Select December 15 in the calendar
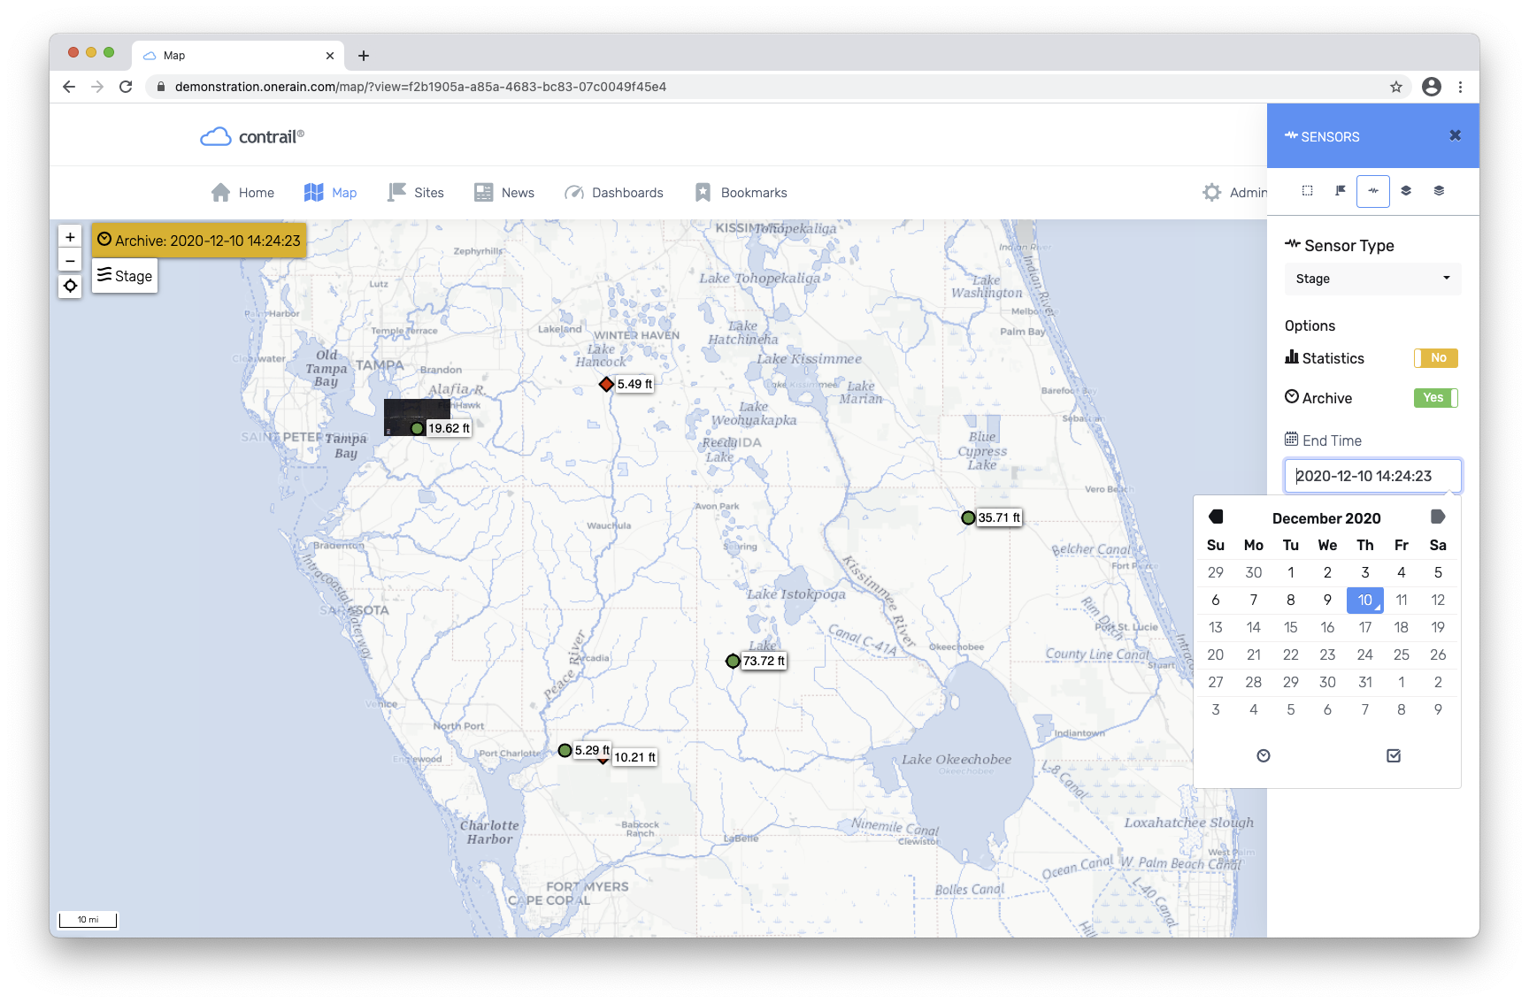 (1290, 627)
